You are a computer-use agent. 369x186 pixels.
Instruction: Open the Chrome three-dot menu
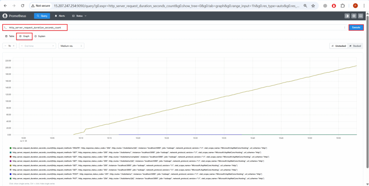coord(364,6)
